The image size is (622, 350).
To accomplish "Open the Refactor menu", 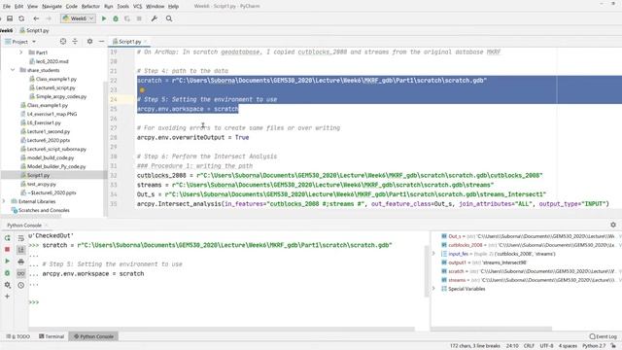I will pos(90,7).
